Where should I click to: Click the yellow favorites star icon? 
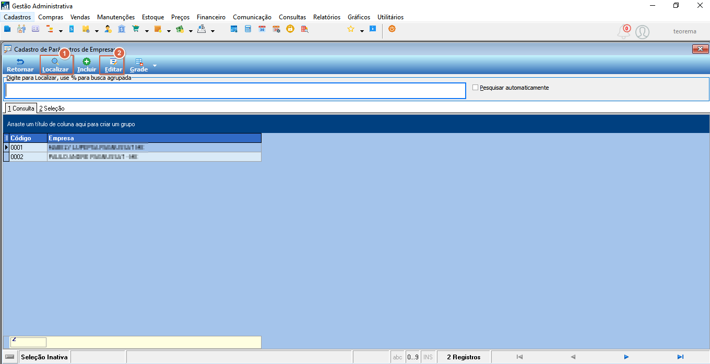pos(351,29)
